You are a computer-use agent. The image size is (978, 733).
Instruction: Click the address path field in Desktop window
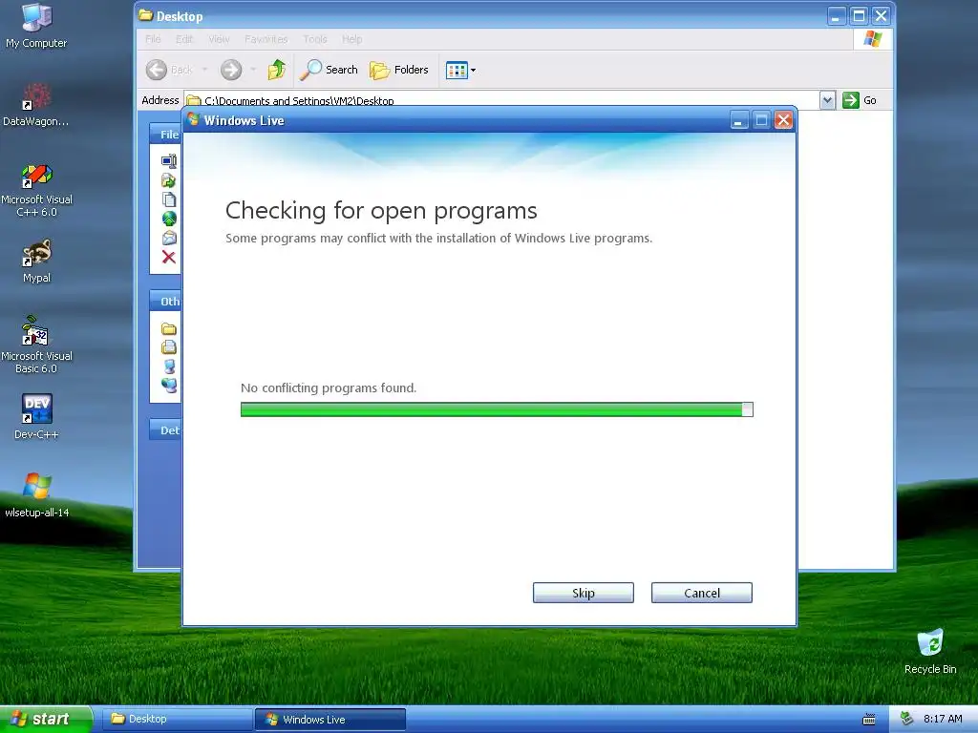(x=502, y=100)
